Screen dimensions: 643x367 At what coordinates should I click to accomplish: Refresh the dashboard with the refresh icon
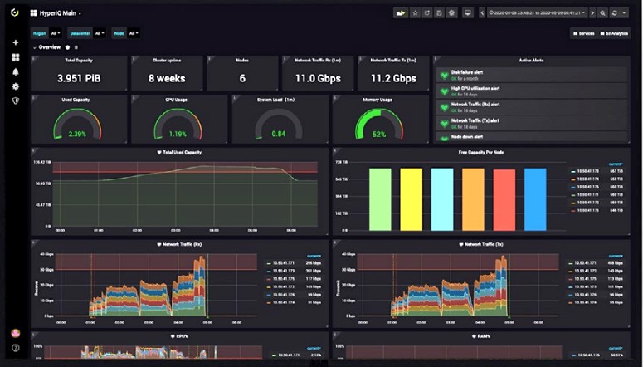615,13
